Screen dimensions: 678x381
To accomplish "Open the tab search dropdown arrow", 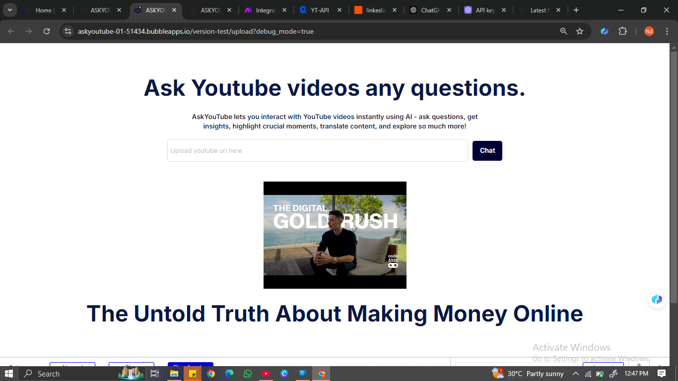I will pos(10,10).
